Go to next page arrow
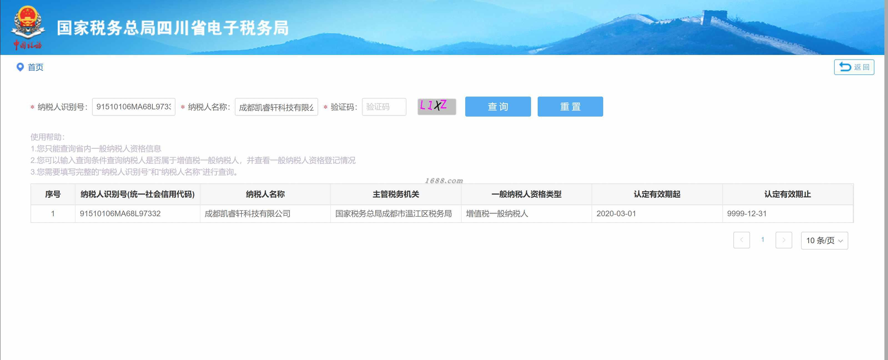The image size is (888, 360). pyautogui.click(x=784, y=240)
